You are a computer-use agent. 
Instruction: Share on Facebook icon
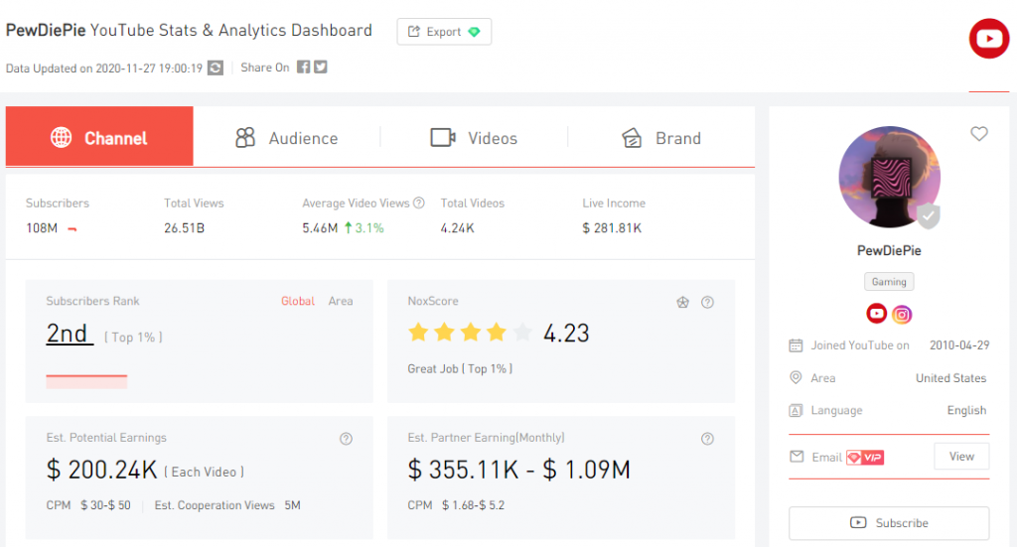(303, 67)
